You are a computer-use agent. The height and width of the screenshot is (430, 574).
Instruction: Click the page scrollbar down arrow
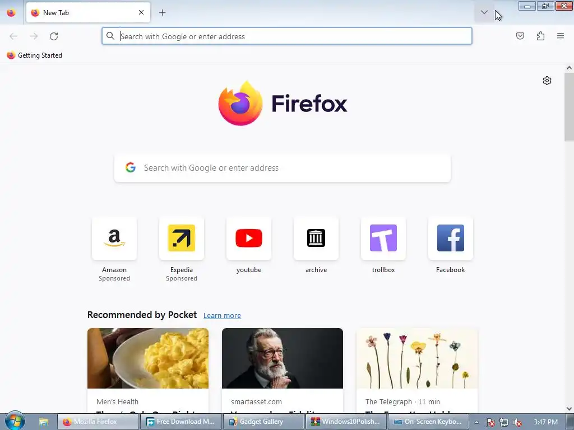[x=569, y=408]
